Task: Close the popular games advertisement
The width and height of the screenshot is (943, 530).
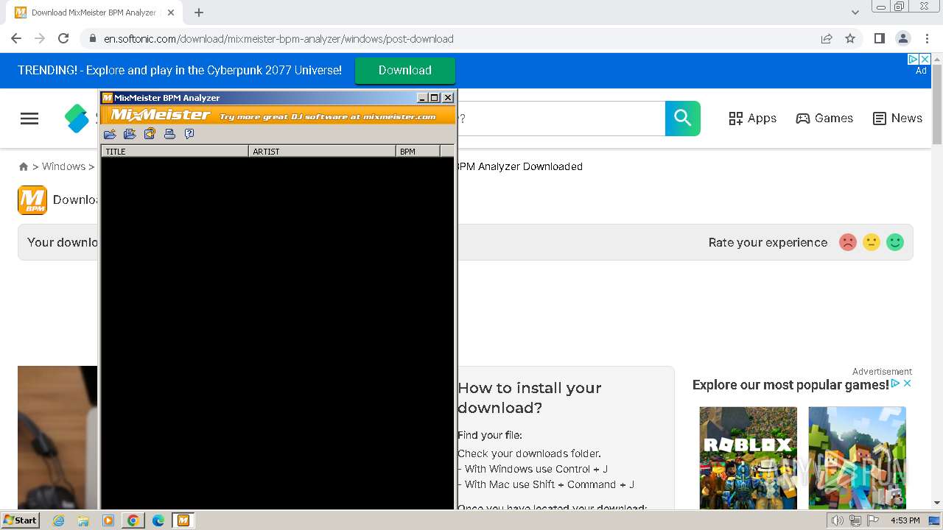Action: [908, 384]
